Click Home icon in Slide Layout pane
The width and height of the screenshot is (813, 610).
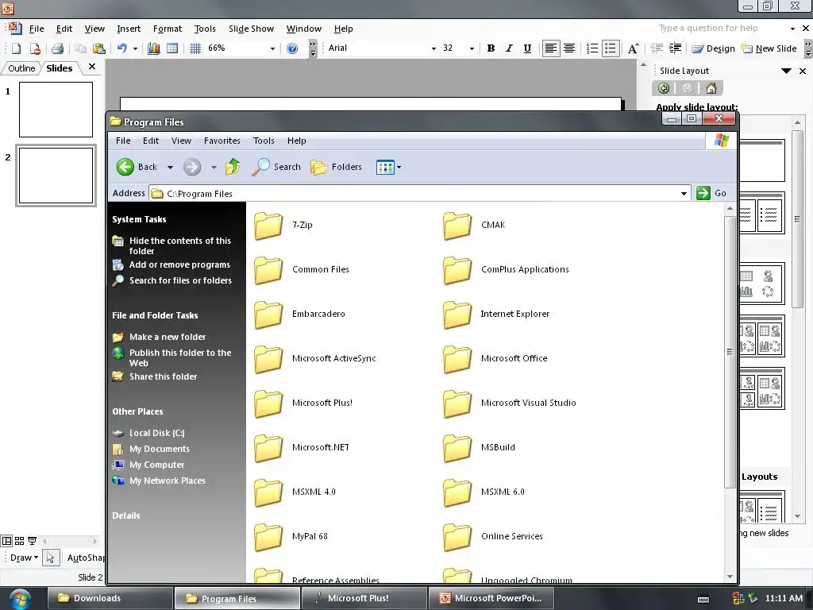click(711, 88)
